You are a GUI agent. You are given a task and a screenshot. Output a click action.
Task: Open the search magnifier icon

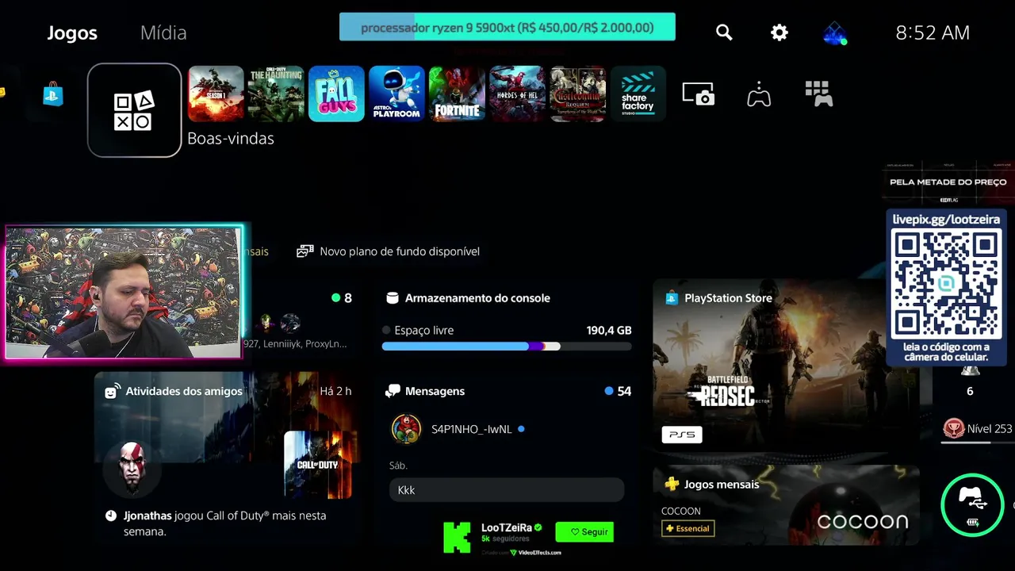pos(724,33)
